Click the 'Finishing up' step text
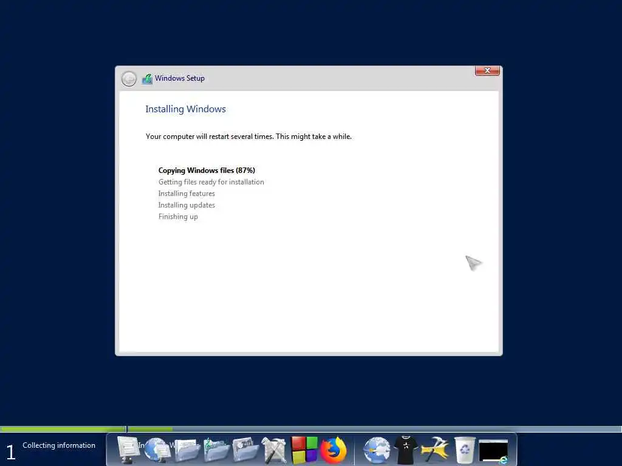The height and width of the screenshot is (466, 622). click(x=178, y=217)
